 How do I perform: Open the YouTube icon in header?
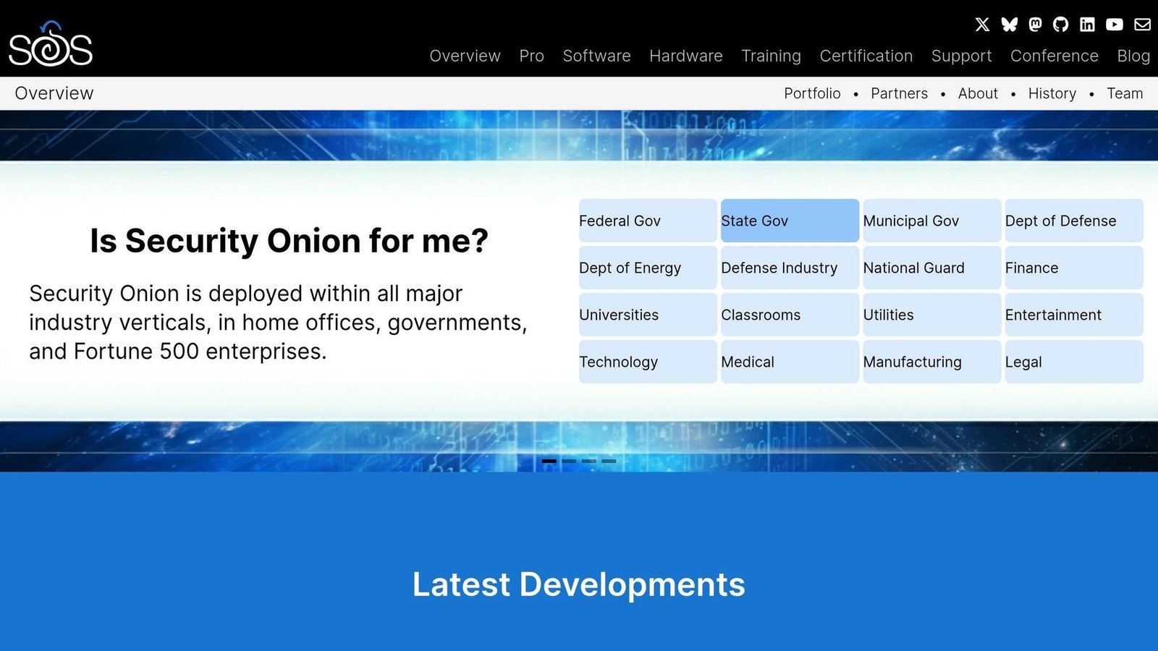click(x=1115, y=25)
